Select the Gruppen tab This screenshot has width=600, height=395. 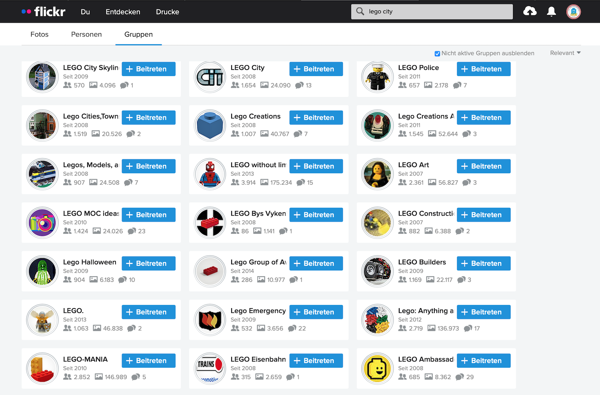coord(138,34)
